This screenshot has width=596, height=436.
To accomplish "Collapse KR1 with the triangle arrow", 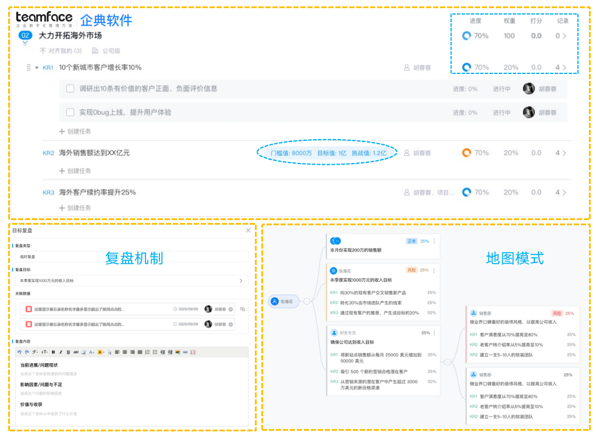I will pyautogui.click(x=37, y=68).
